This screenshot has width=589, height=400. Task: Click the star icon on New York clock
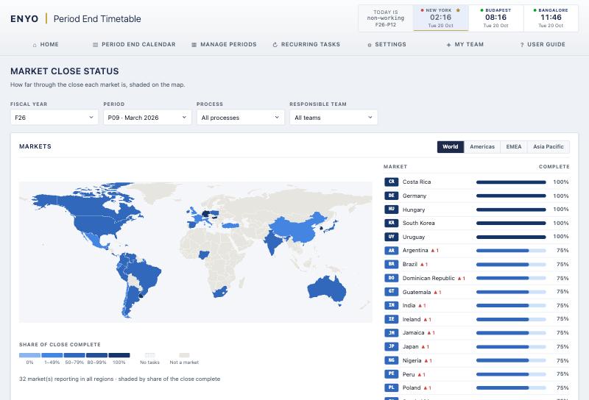(458, 10)
